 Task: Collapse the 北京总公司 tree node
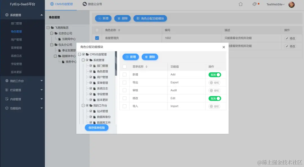coord(52,33)
